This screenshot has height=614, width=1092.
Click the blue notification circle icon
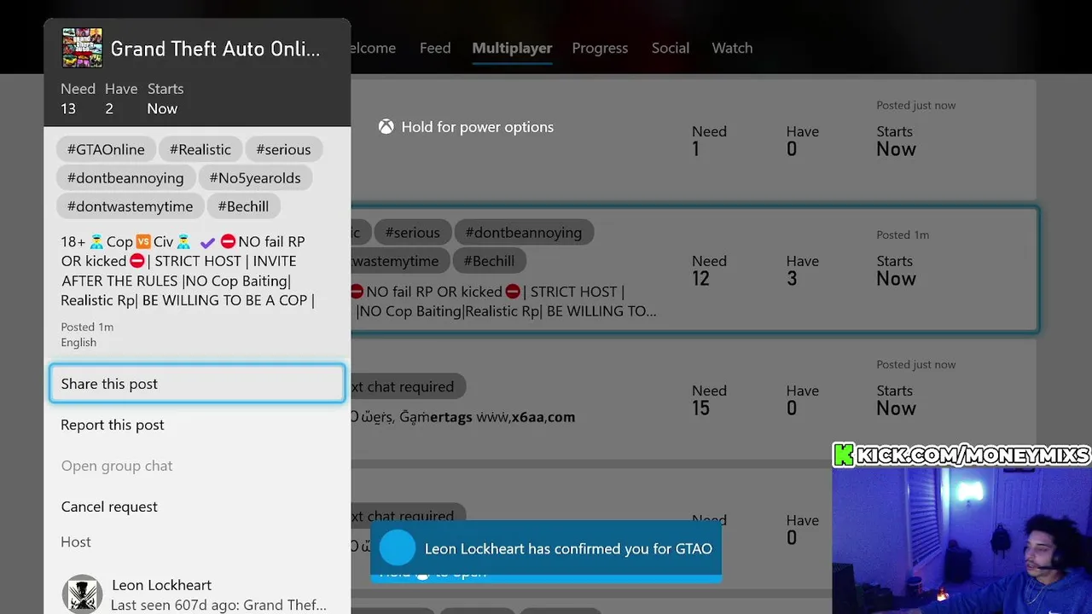(397, 548)
